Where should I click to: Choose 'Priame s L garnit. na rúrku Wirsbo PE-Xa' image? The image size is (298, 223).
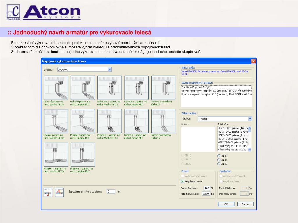[x=110, y=121]
